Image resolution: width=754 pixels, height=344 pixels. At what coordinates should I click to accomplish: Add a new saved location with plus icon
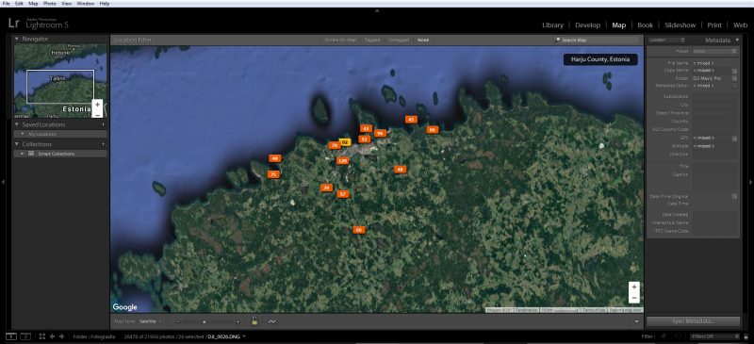(x=104, y=124)
